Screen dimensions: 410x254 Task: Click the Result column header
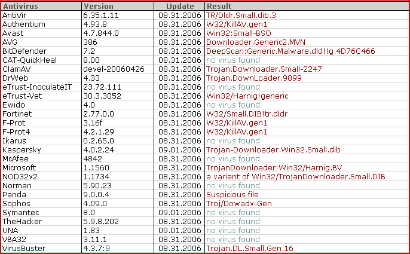click(x=307, y=6)
